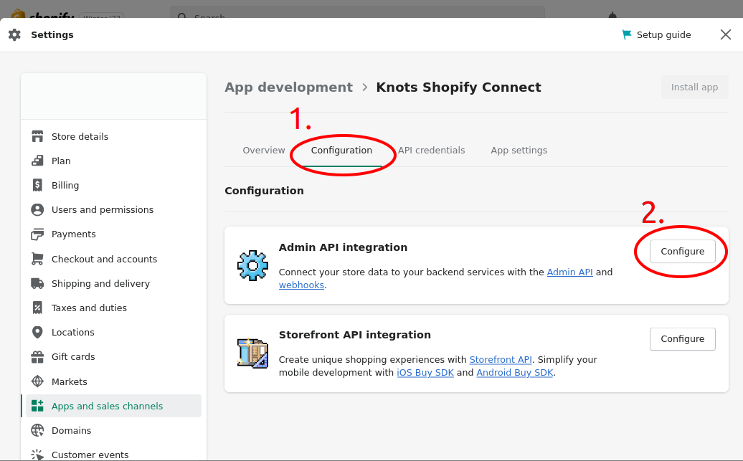Click the Markets globe icon

[x=37, y=381]
